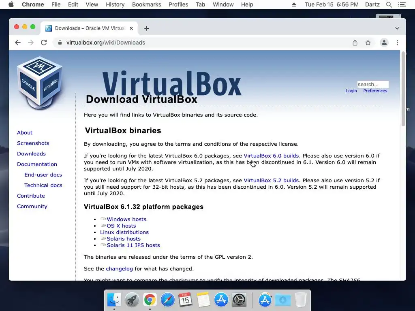
Task: Open the Linux distributions link
Action: click(x=124, y=232)
